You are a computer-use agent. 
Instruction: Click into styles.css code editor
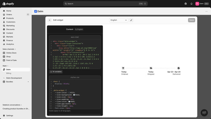pos(75,94)
